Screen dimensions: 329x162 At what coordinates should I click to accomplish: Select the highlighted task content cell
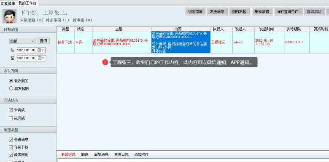181,42
